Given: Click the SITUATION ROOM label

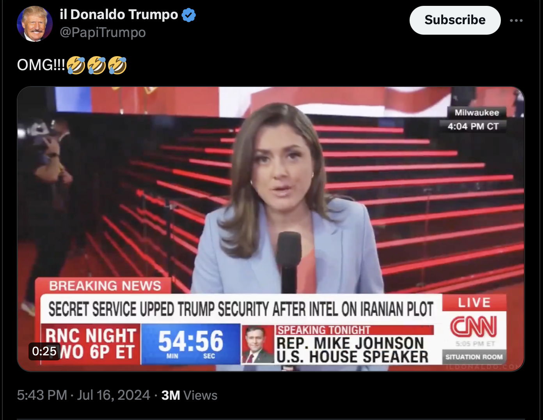Looking at the screenshot, I should (474, 356).
